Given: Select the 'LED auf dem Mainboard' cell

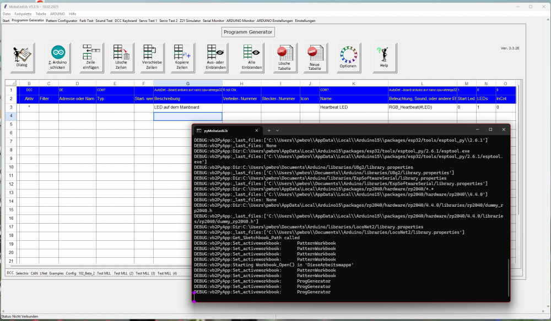Looking at the screenshot, I should click(188, 107).
